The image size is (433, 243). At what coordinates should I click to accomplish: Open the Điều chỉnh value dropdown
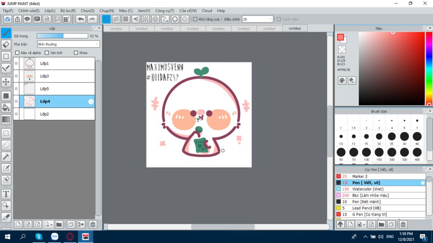258,19
